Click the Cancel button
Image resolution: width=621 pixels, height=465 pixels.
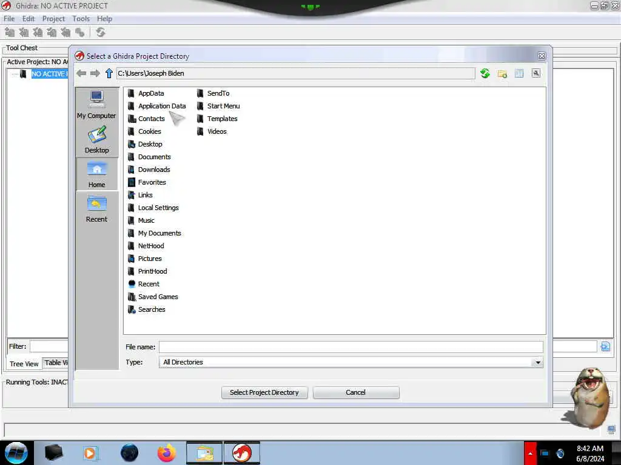(355, 392)
